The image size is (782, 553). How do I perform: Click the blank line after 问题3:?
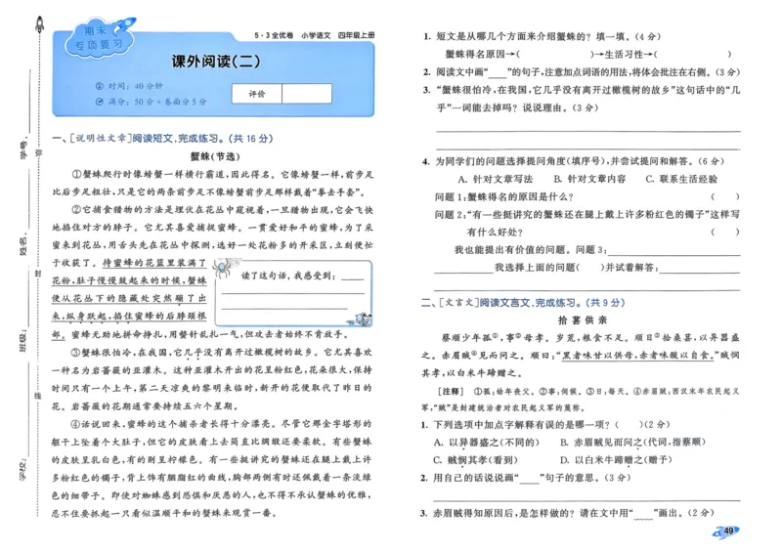coord(673,251)
